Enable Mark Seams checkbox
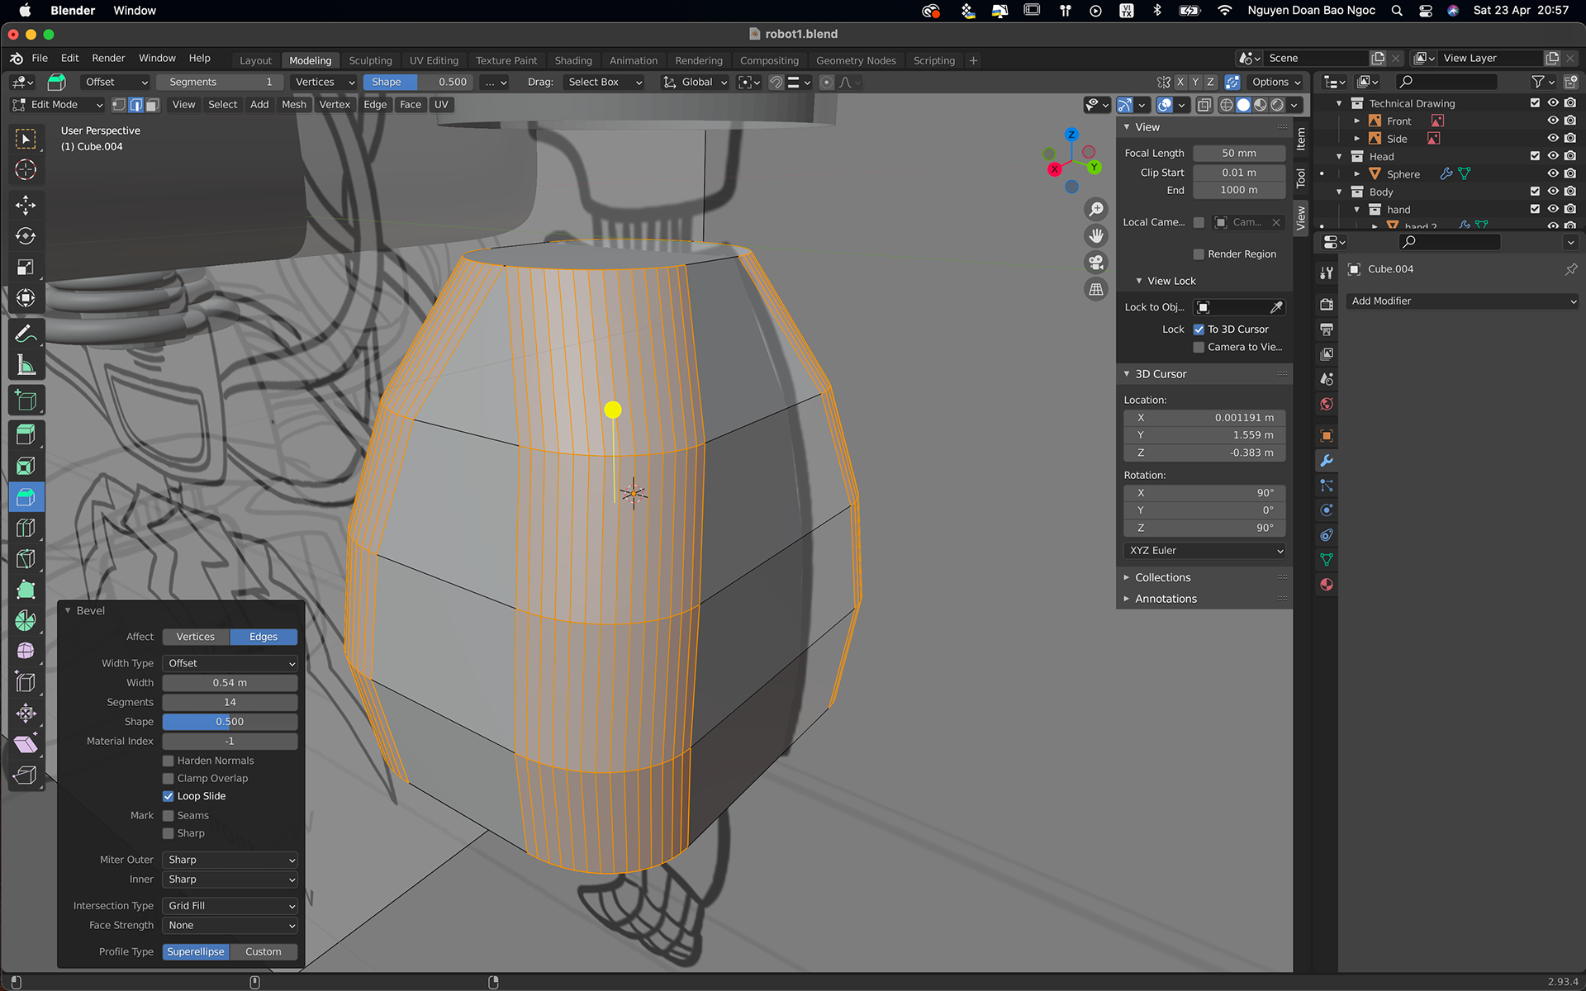The image size is (1586, 991). click(x=169, y=816)
